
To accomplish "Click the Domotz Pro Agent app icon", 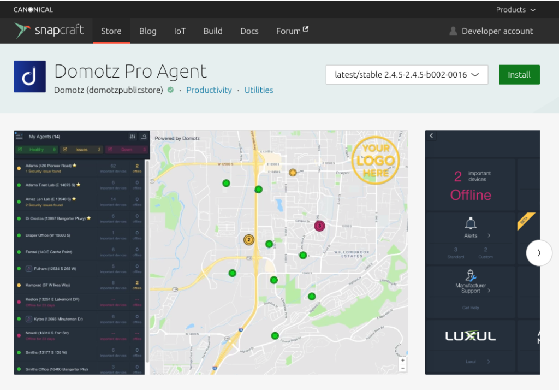I will click(29, 76).
